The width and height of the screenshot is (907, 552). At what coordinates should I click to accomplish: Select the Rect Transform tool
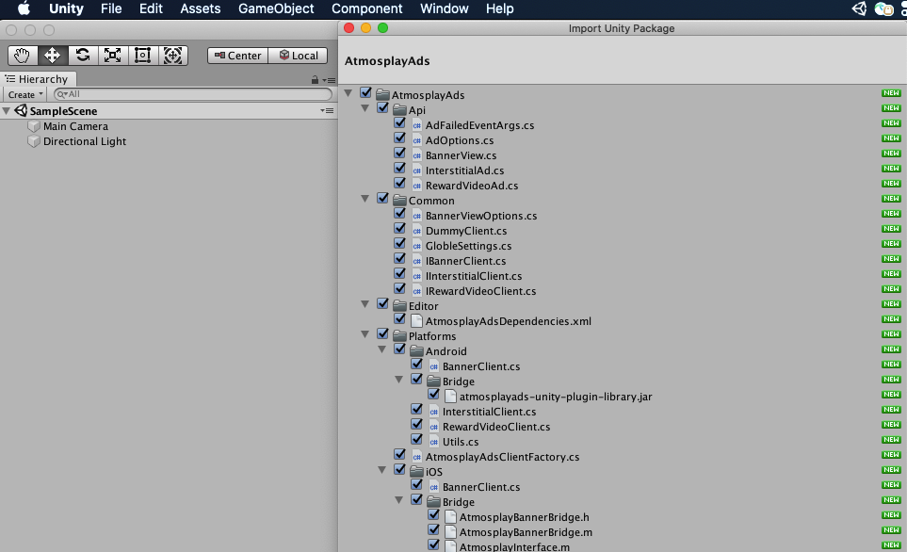[x=143, y=56]
